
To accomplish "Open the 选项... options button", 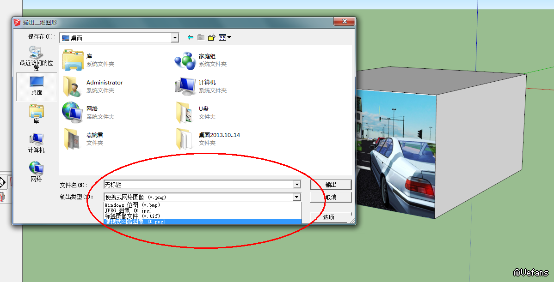I will pos(331,217).
